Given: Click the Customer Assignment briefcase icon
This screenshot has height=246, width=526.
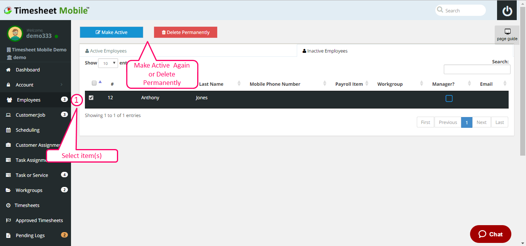Looking at the screenshot, I should tap(8, 145).
